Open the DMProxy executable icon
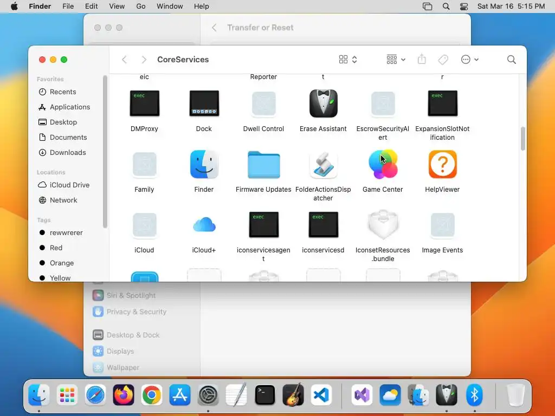 [144, 103]
